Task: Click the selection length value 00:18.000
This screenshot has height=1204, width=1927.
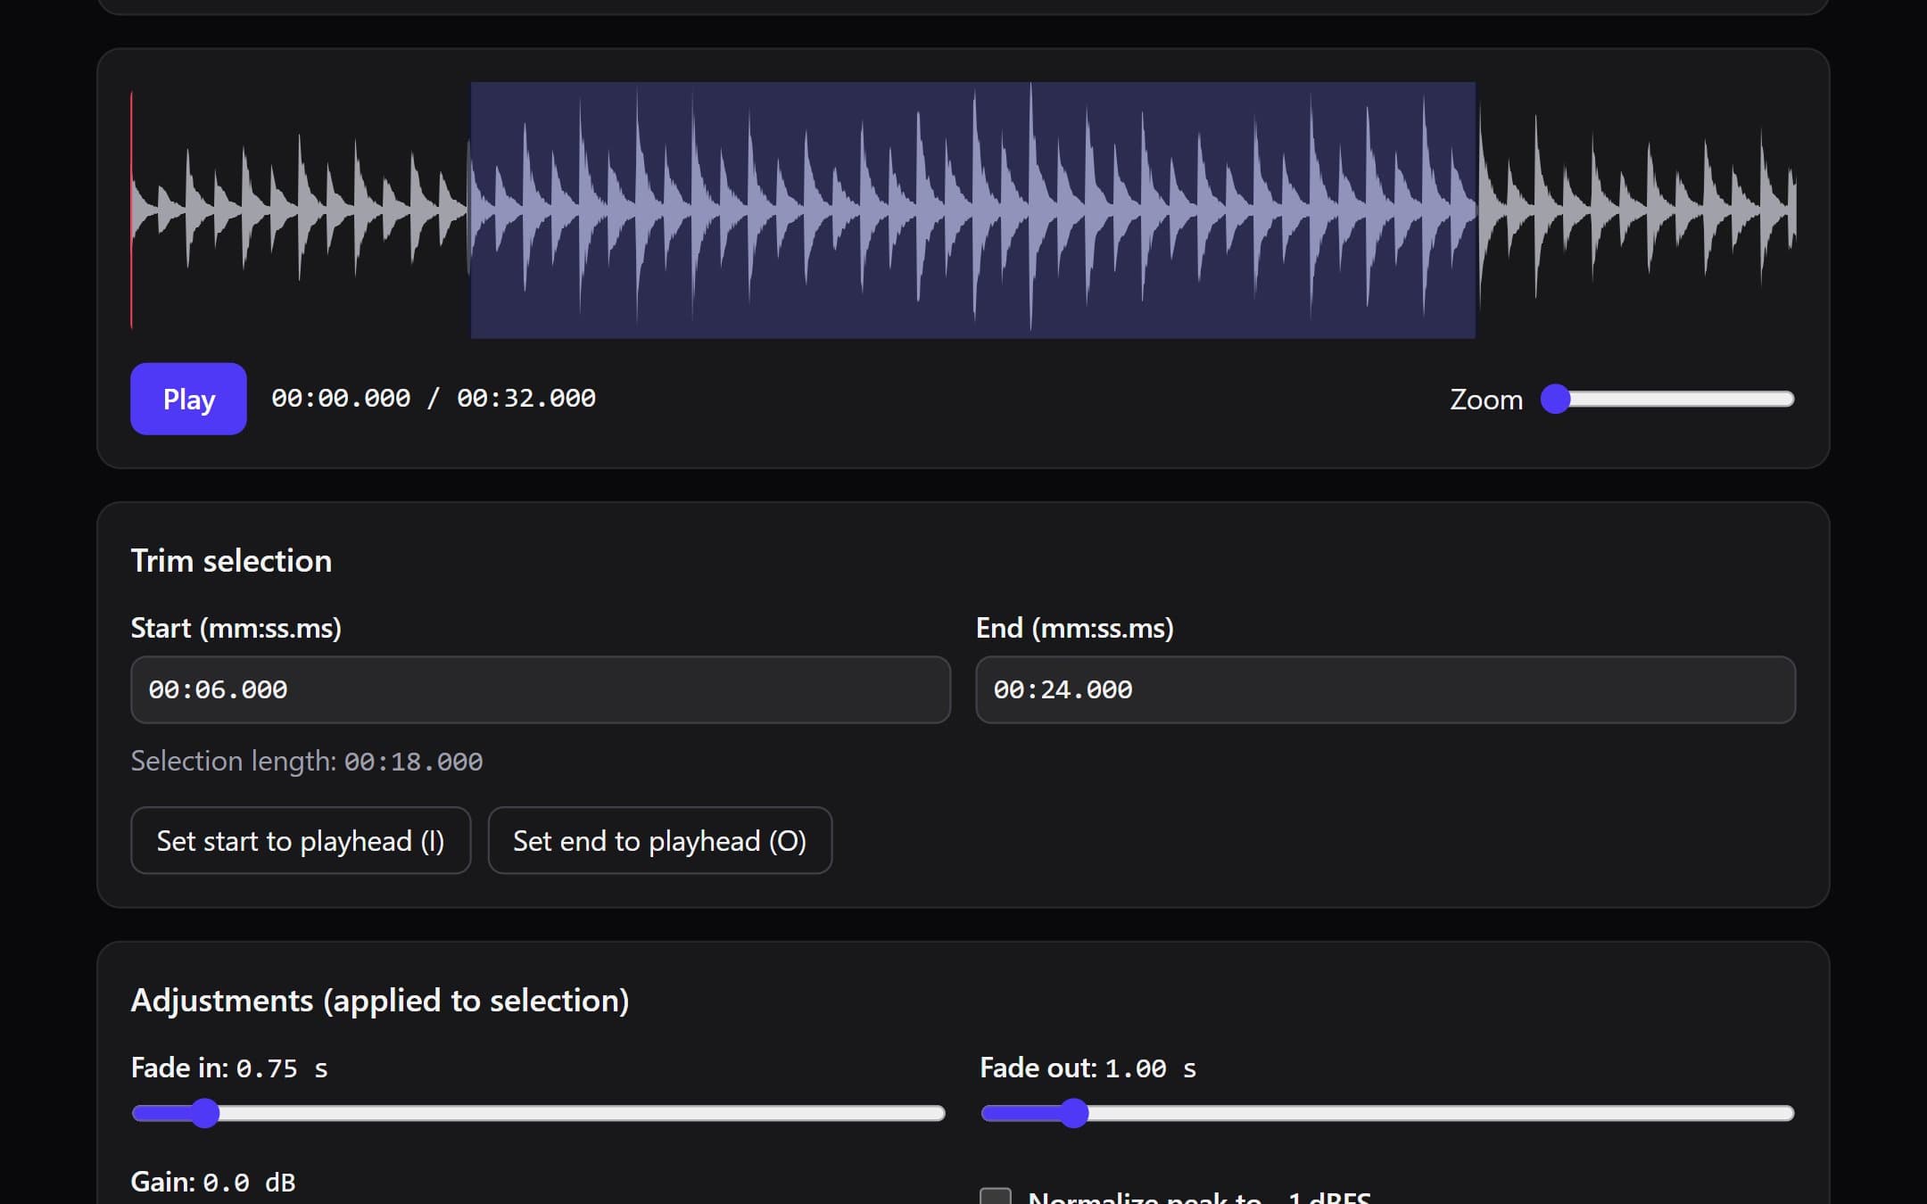Action: (x=414, y=762)
